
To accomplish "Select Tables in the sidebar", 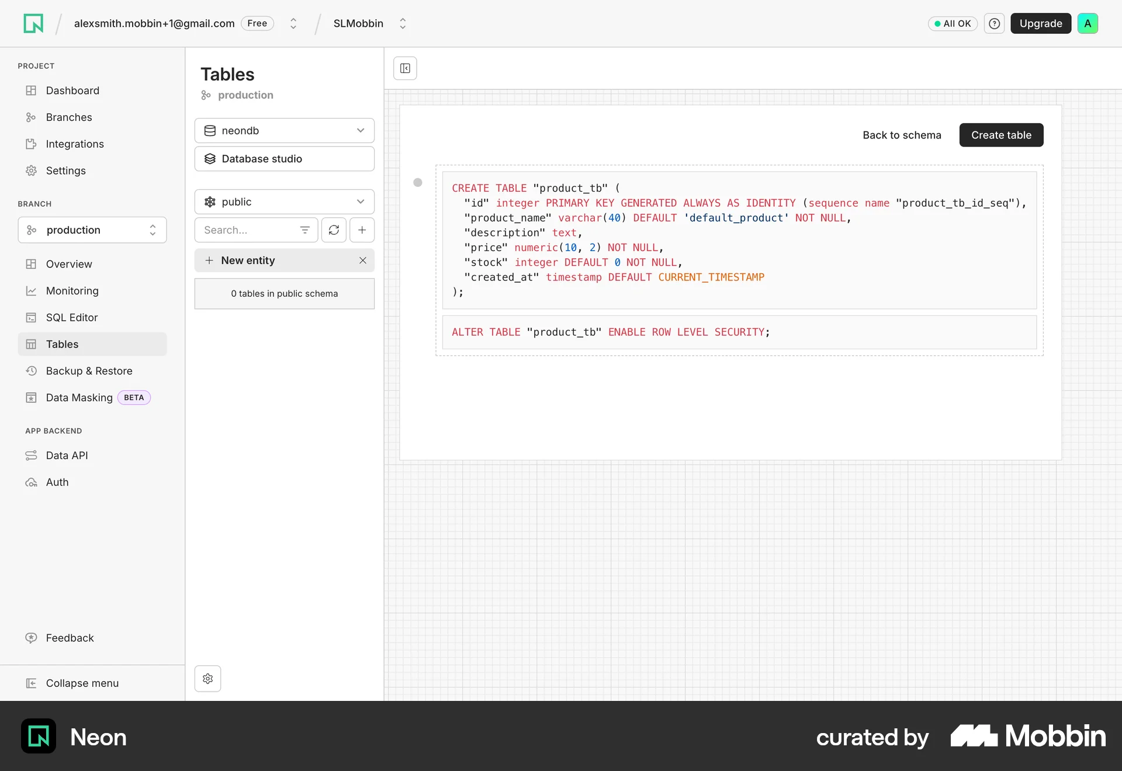I will (92, 344).
